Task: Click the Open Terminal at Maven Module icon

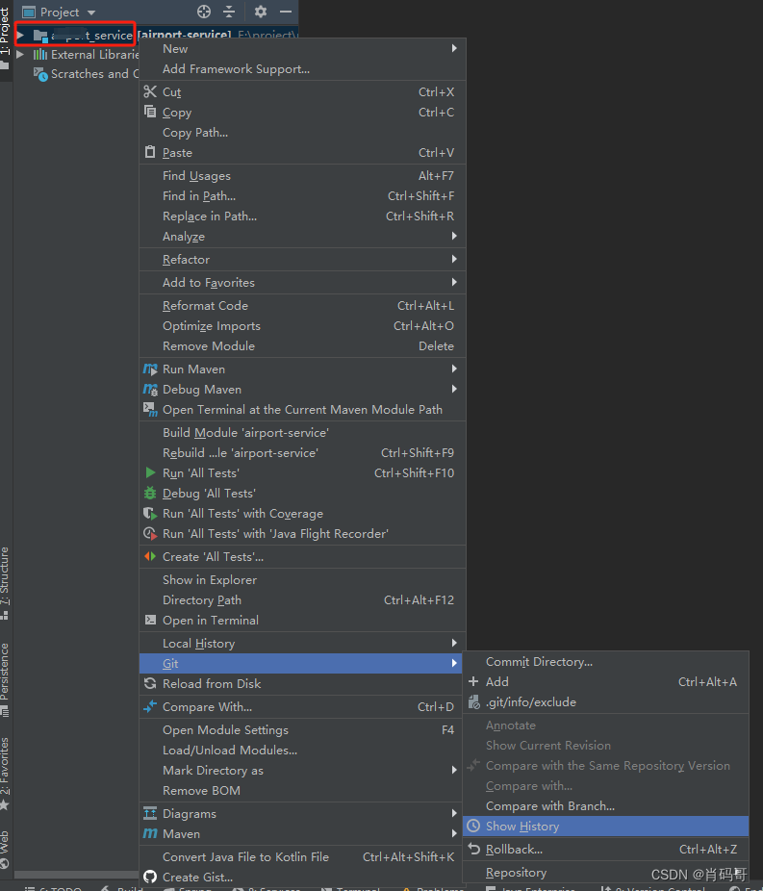Action: click(150, 409)
